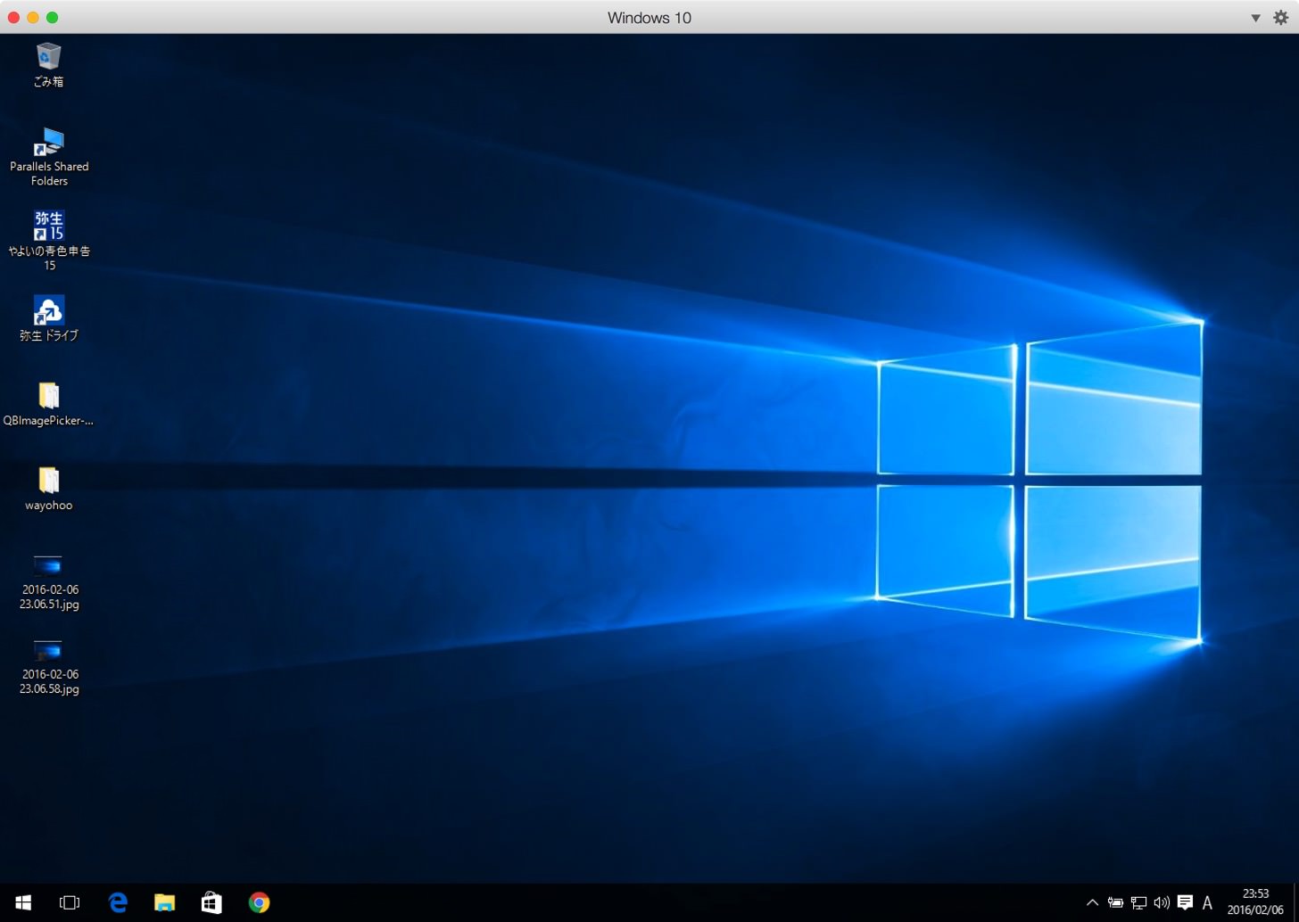Screen dimensions: 1299x922
Task: Check the battery power status icon
Action: point(1115,902)
